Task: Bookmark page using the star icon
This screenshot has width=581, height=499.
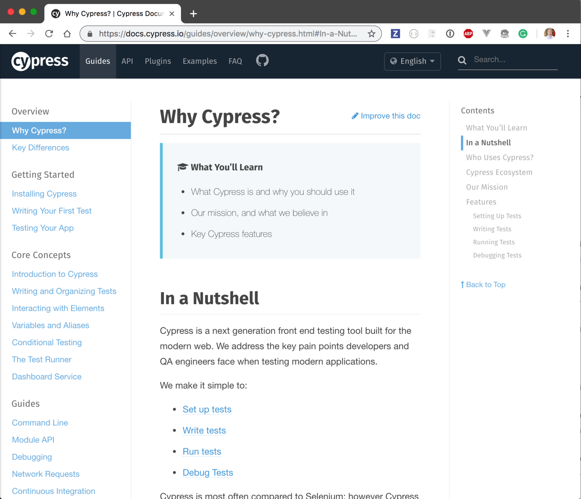Action: pos(372,34)
